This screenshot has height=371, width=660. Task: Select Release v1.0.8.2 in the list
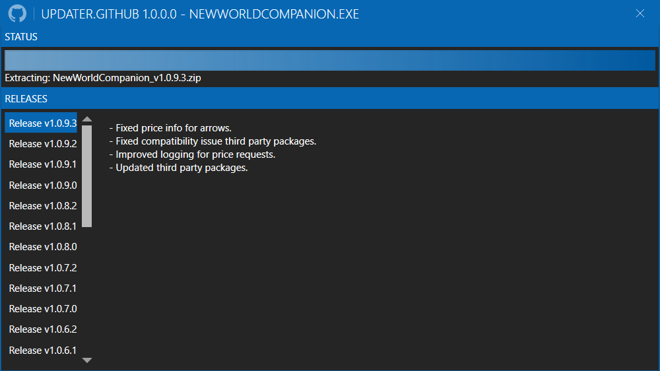(x=41, y=205)
